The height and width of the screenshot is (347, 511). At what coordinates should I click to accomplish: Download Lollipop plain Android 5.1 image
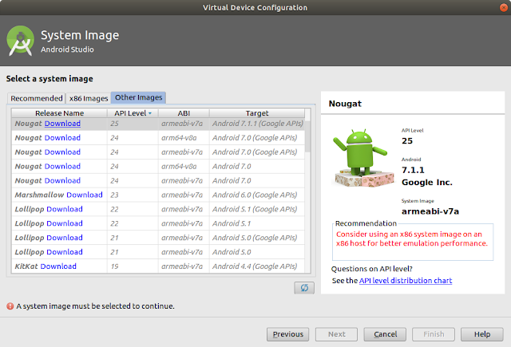65,223
